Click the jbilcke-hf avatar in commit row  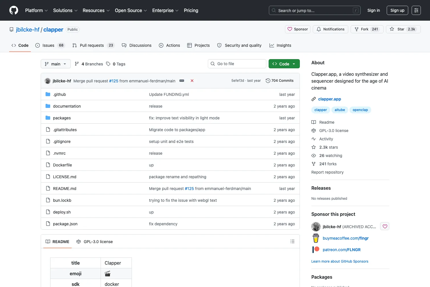(48, 81)
